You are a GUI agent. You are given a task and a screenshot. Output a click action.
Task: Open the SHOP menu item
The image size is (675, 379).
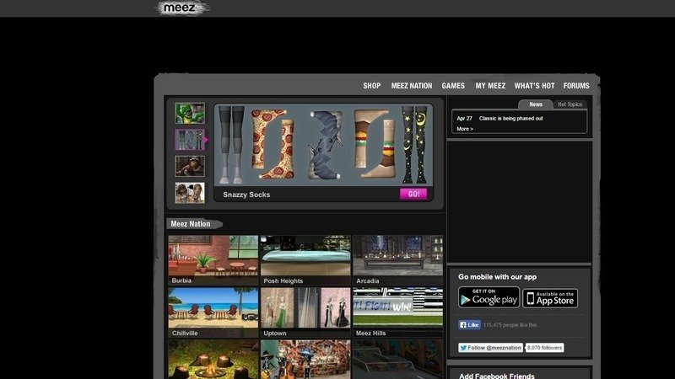pyautogui.click(x=371, y=86)
